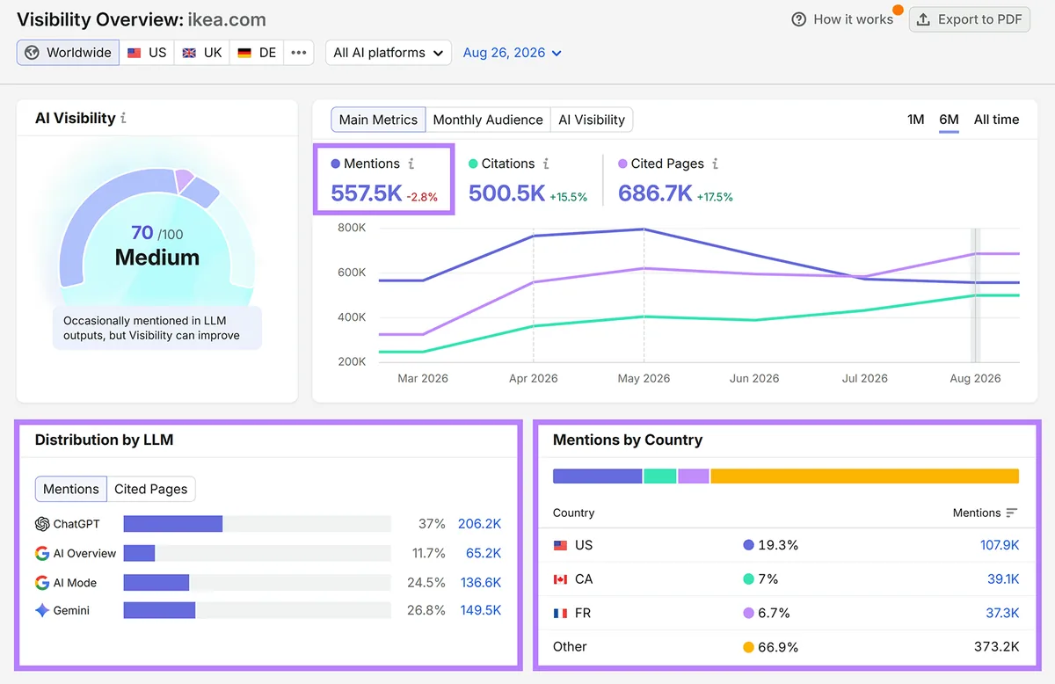Image resolution: width=1055 pixels, height=684 pixels.
Task: Click the Country column header
Action: click(x=573, y=513)
